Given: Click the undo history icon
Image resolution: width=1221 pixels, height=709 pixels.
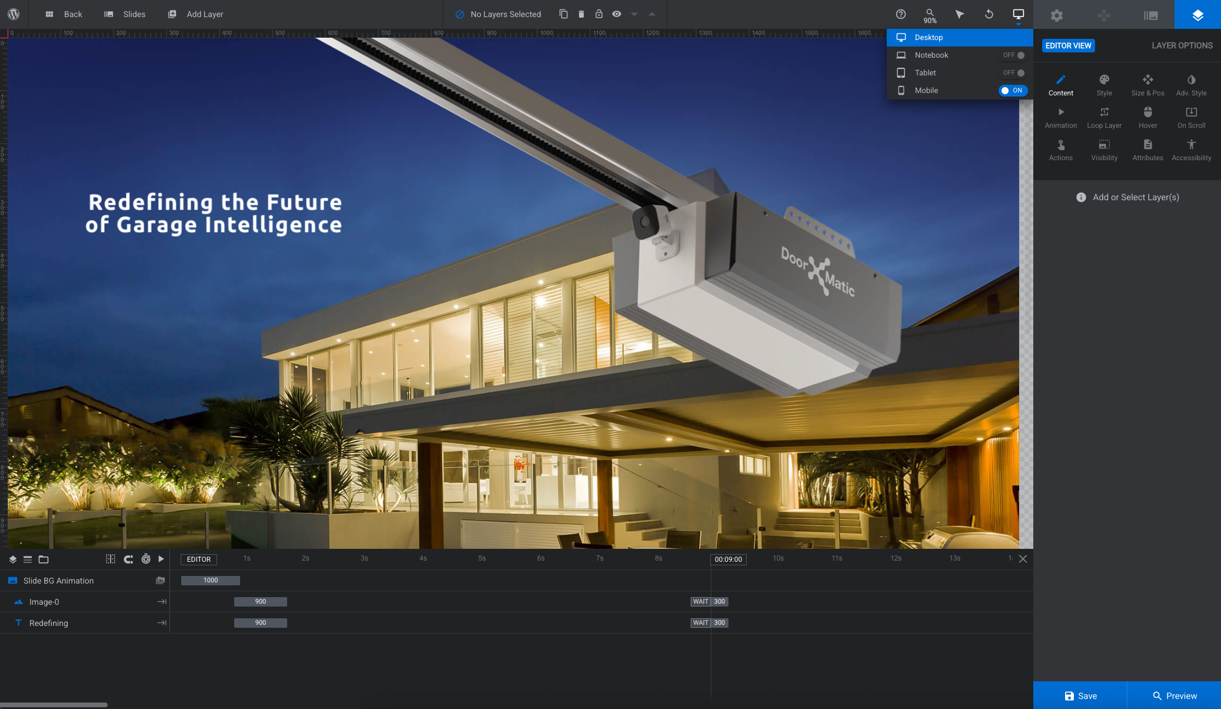Looking at the screenshot, I should point(989,14).
